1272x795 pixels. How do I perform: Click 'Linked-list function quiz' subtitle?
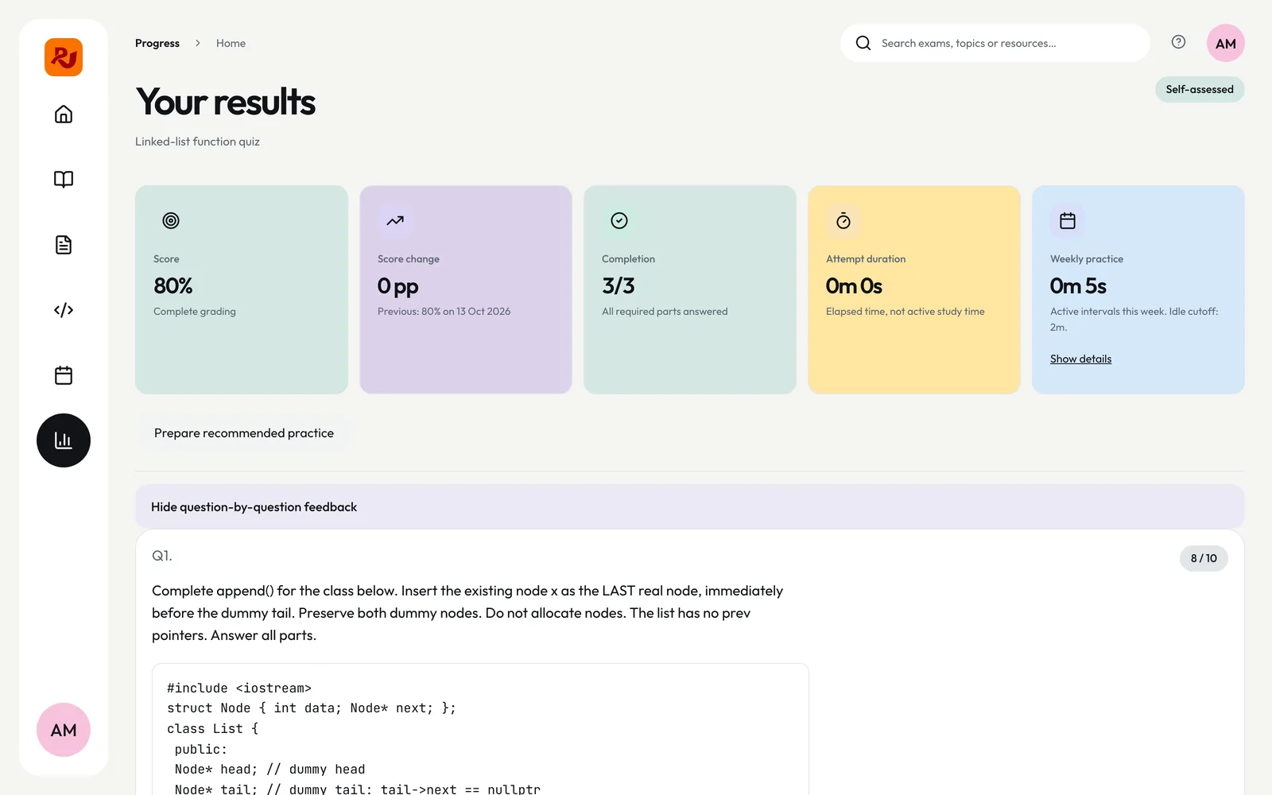click(x=197, y=142)
